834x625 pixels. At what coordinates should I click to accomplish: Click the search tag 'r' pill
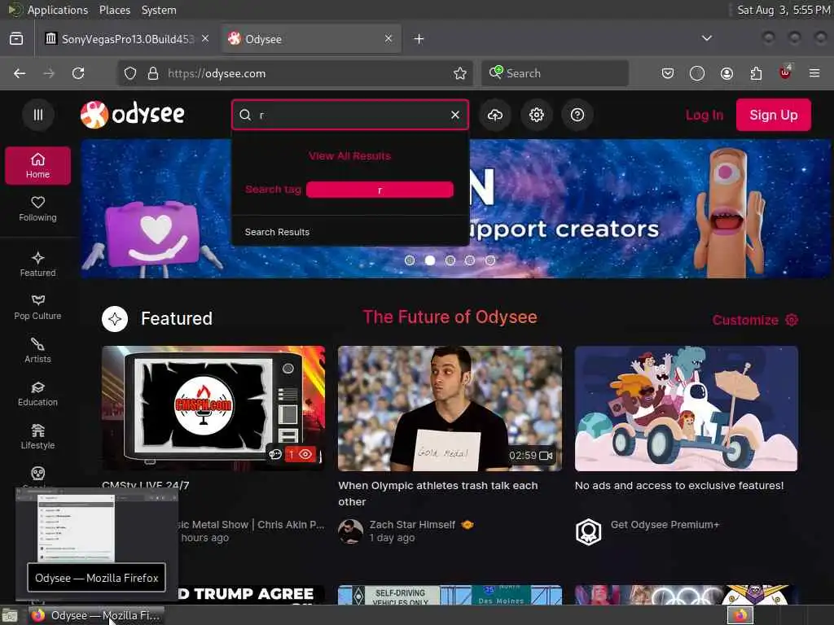(x=380, y=190)
